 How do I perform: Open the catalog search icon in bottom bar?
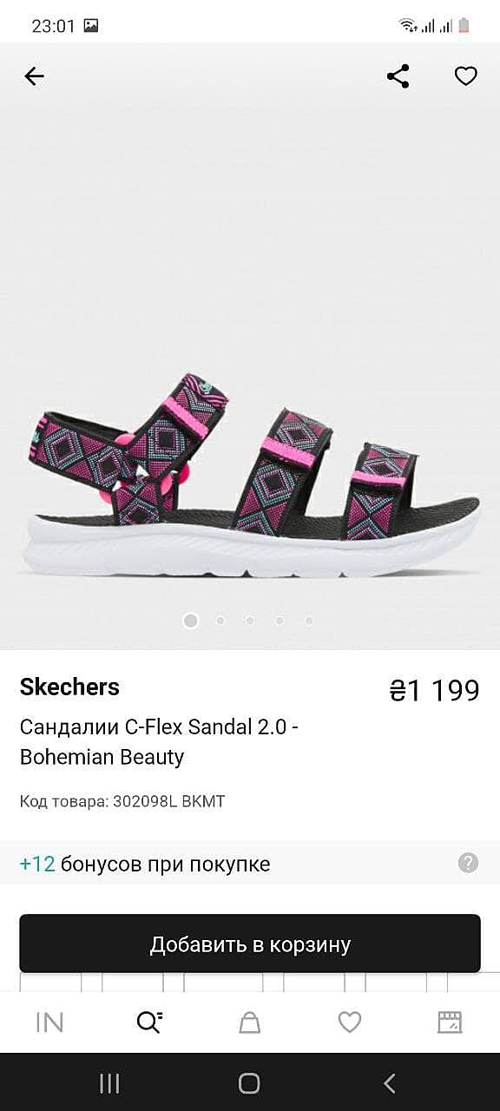[149, 1022]
